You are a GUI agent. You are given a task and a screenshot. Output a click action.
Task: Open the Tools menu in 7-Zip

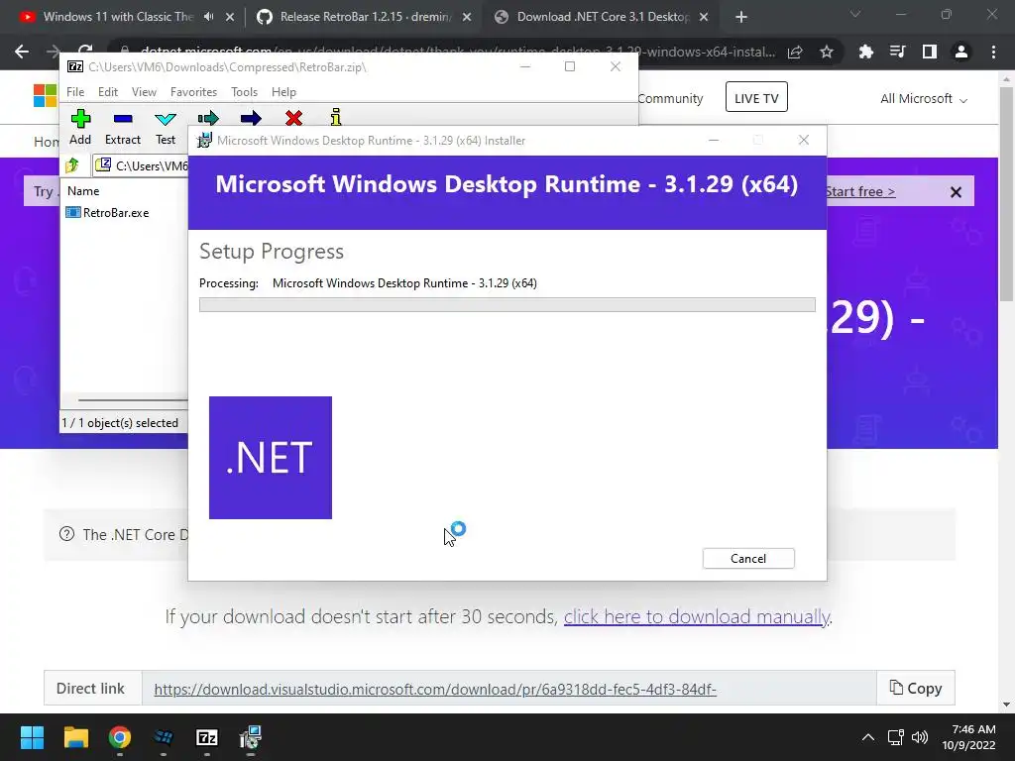[244, 92]
